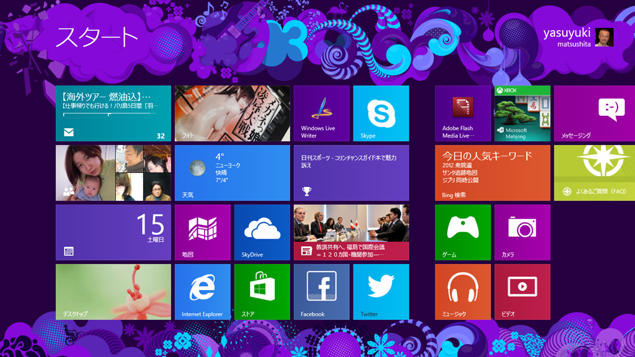The height and width of the screenshot is (357, 635).
Task: Launch Internet Explorer tile
Action: pos(203,292)
